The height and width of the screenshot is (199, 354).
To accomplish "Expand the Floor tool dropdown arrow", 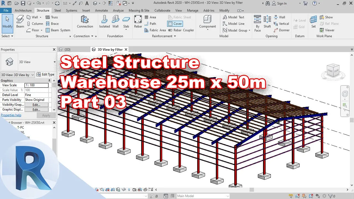I will pyautogui.click(x=41, y=30).
